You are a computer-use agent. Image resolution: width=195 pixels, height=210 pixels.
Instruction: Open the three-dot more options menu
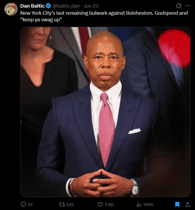(187, 6)
